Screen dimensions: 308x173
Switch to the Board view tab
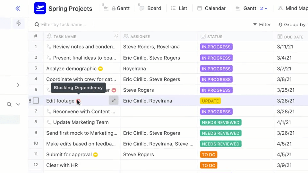150,8
